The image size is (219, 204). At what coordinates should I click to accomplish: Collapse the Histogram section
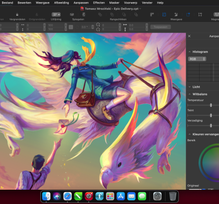click(x=189, y=52)
